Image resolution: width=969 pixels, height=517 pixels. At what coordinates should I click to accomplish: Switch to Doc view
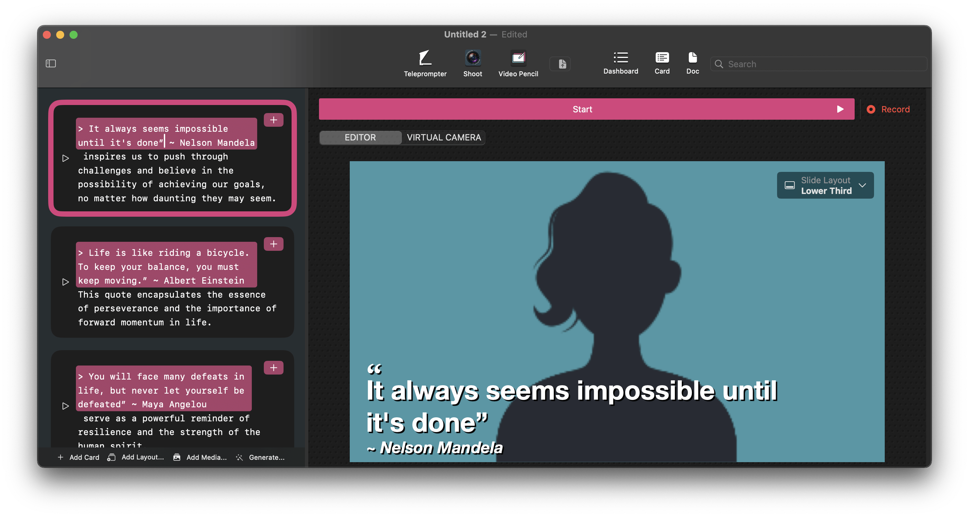[x=692, y=63]
